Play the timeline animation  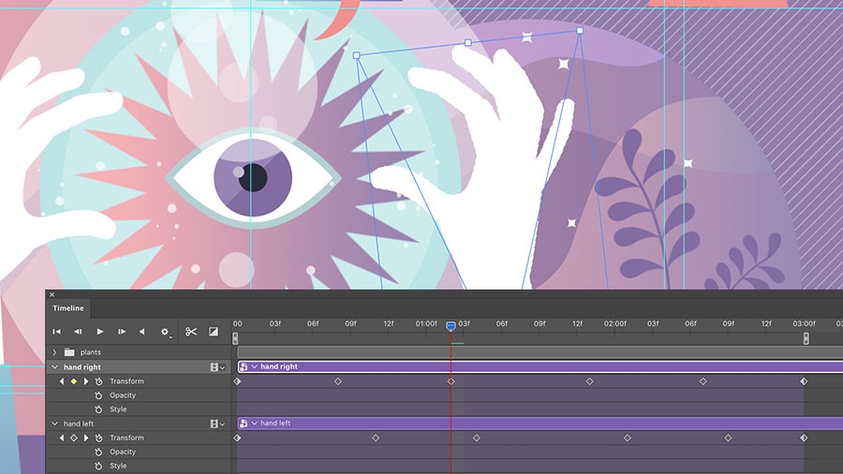coord(100,332)
